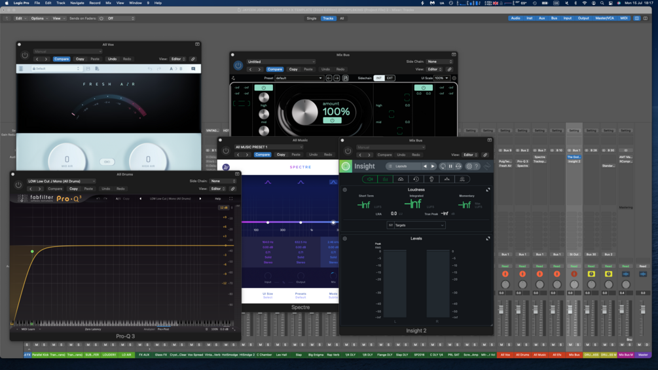Bypass the Pro-Q 3 All Drums plugin
Screen dimensions: 658x370
click(x=18, y=185)
